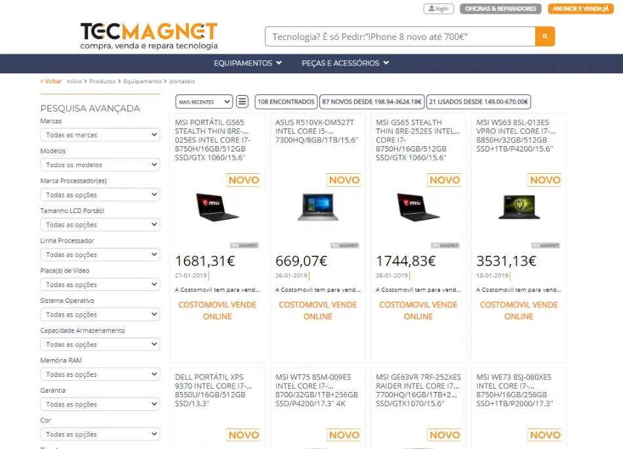Expand the Marcas dropdown
The width and height of the screenshot is (623, 449).
click(x=100, y=134)
